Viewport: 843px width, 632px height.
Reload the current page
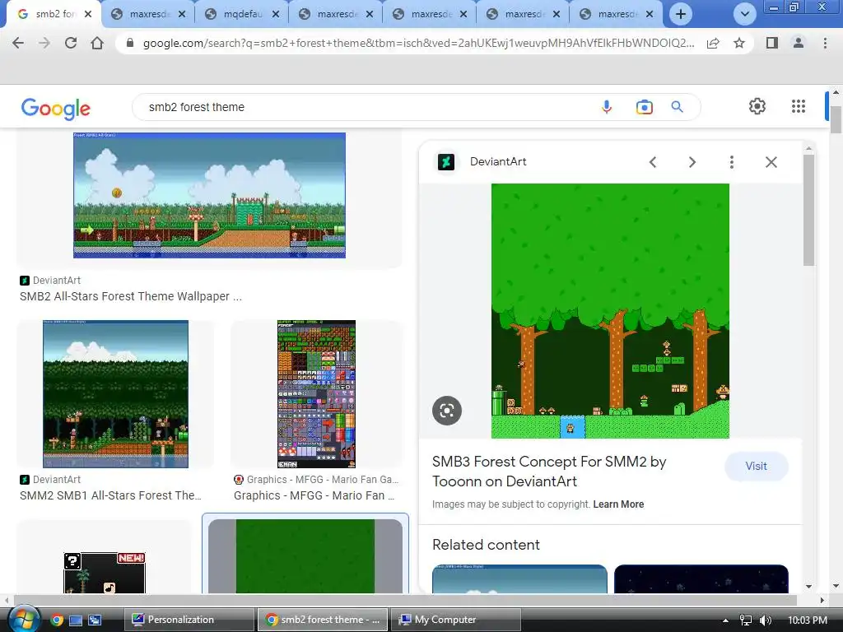pos(71,43)
